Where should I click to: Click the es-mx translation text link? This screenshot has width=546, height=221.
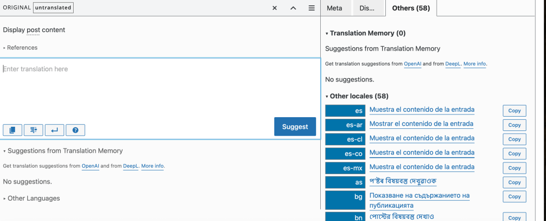coord(422,167)
